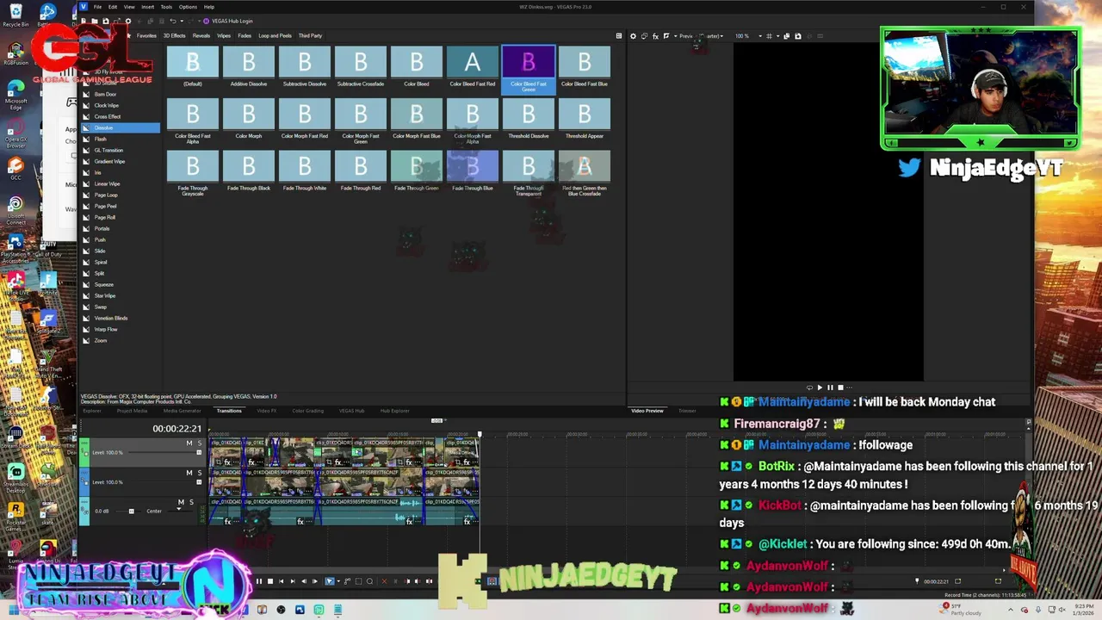The image size is (1102, 620).
Task: Save snapshot to file icon
Action: click(x=798, y=36)
